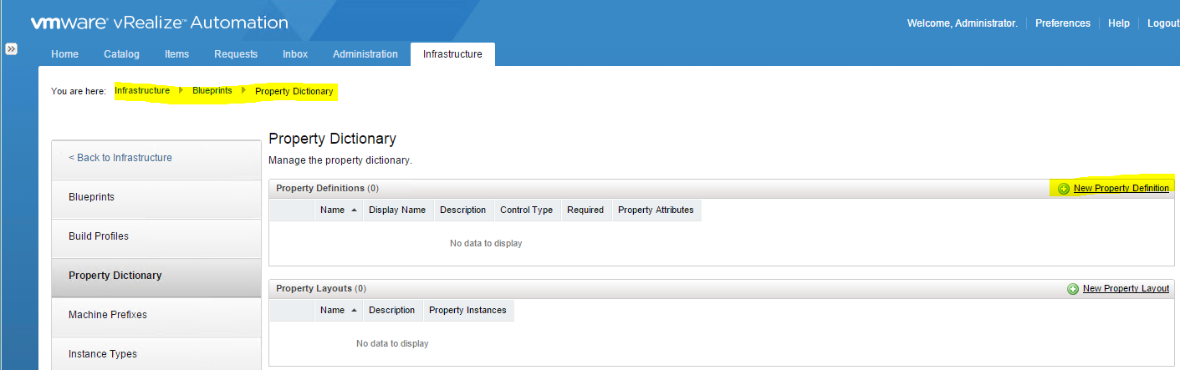The width and height of the screenshot is (1180, 370).
Task: Click the green plus icon for New Property Definition
Action: tap(1064, 189)
